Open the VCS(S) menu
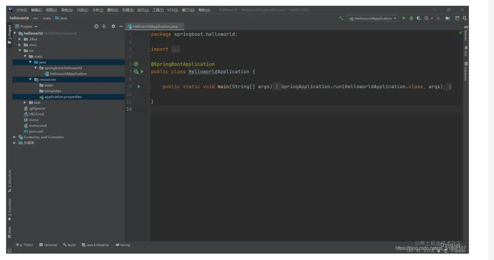 pyautogui.click(x=173, y=10)
